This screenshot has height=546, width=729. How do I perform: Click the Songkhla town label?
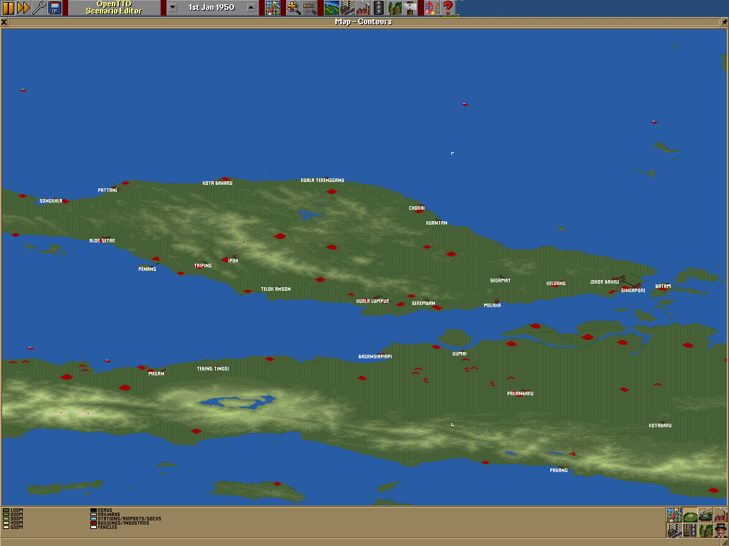tap(51, 201)
